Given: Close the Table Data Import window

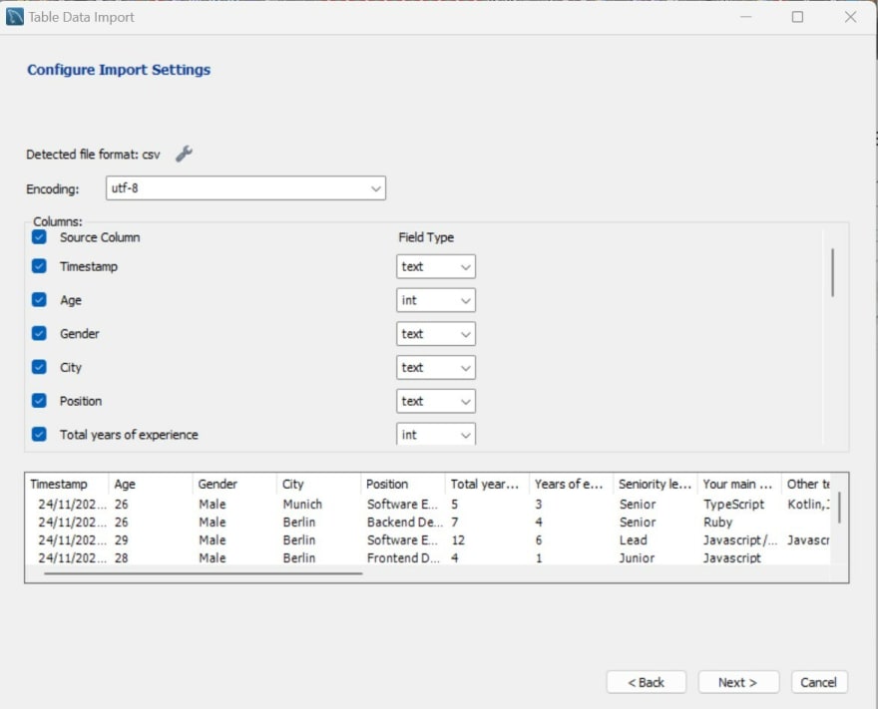Looking at the screenshot, I should pos(850,17).
